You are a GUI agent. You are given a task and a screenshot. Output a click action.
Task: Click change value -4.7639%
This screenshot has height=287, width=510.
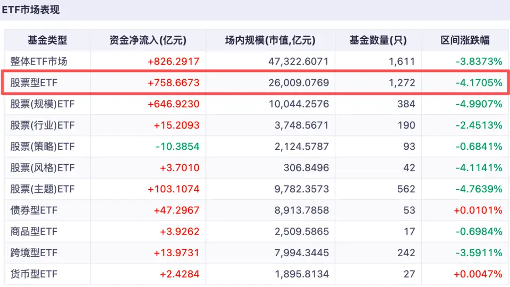click(479, 189)
